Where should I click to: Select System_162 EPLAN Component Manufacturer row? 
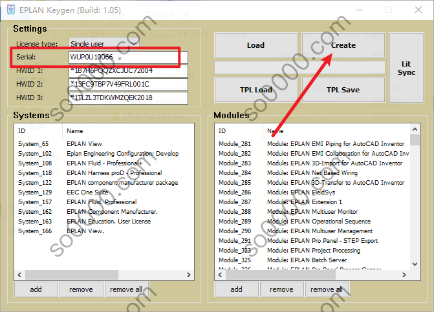(x=104, y=211)
